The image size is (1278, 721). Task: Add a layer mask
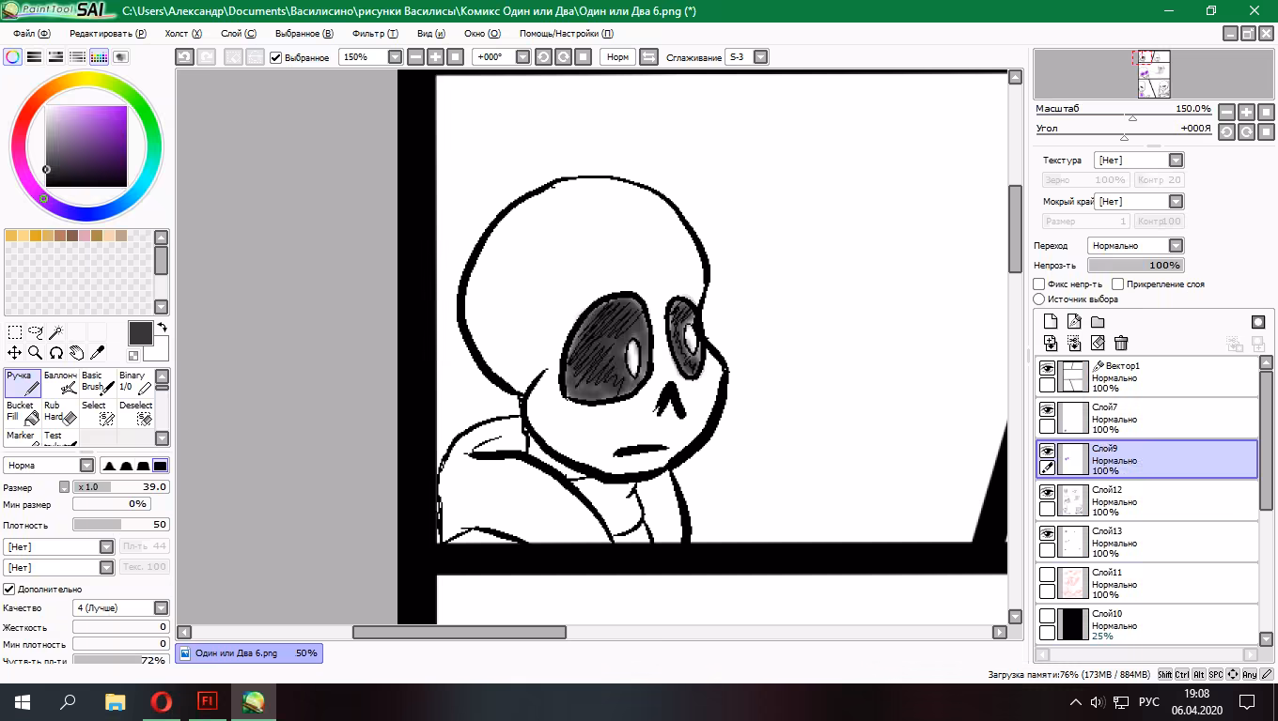[x=1258, y=322]
